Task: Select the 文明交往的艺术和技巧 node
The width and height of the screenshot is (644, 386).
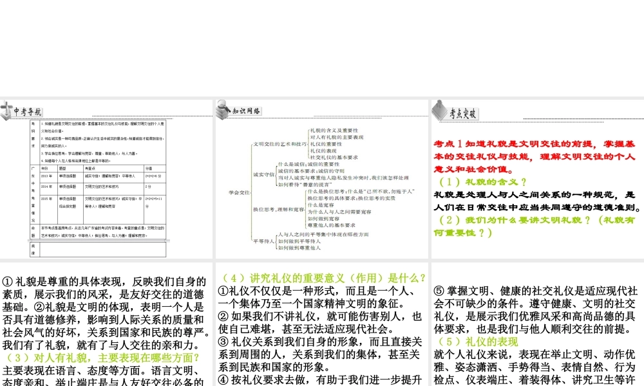Action: coord(279,144)
